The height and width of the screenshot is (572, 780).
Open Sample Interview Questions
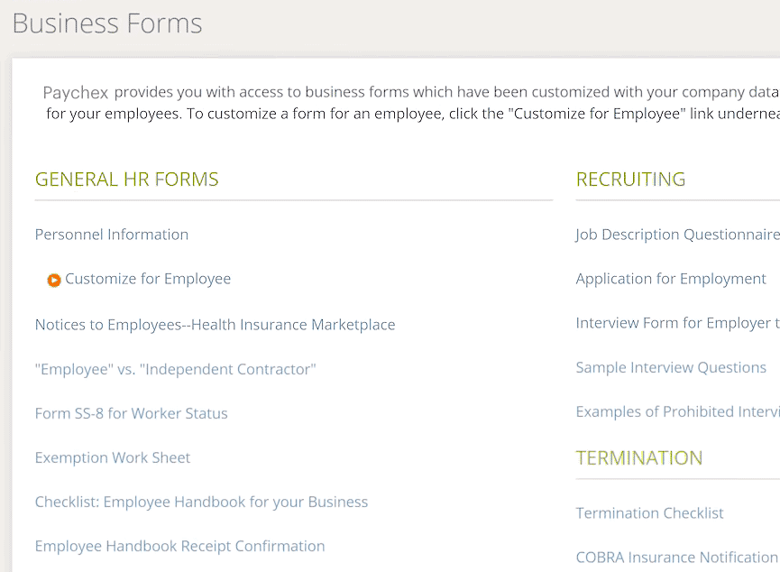pyautogui.click(x=671, y=367)
